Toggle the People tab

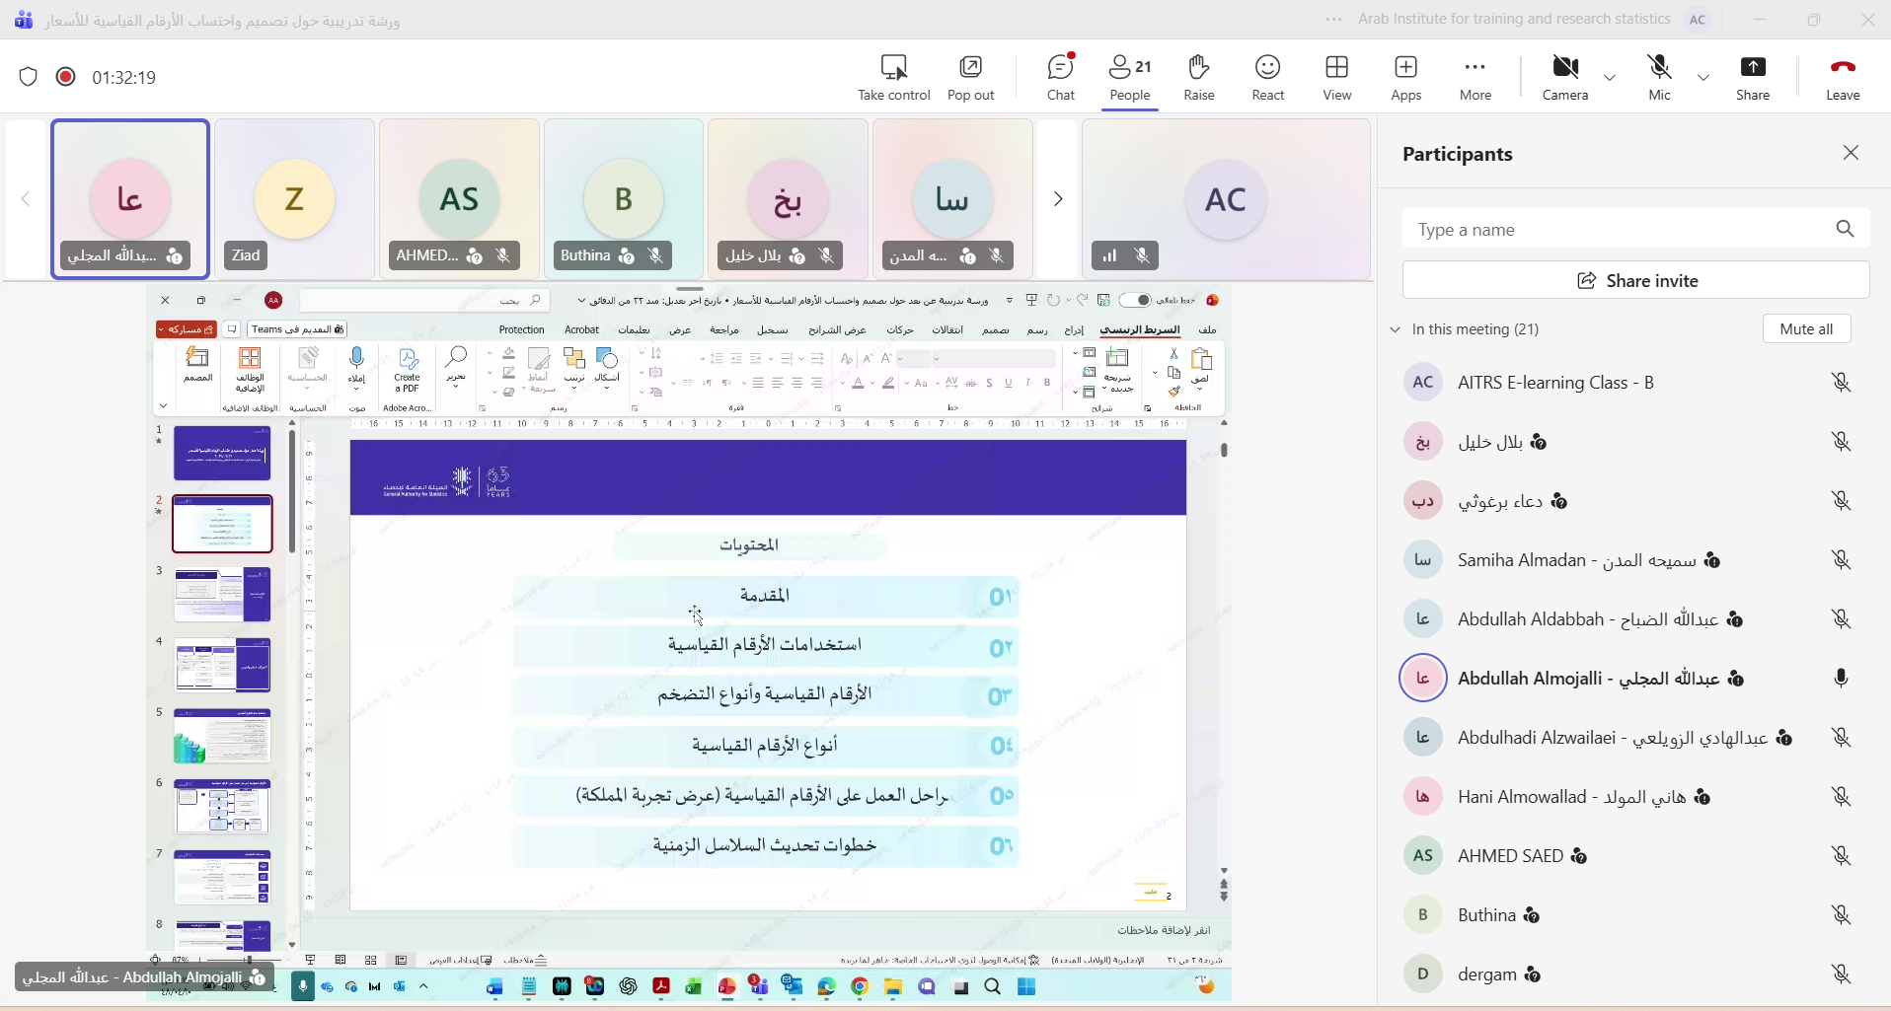[x=1130, y=77]
